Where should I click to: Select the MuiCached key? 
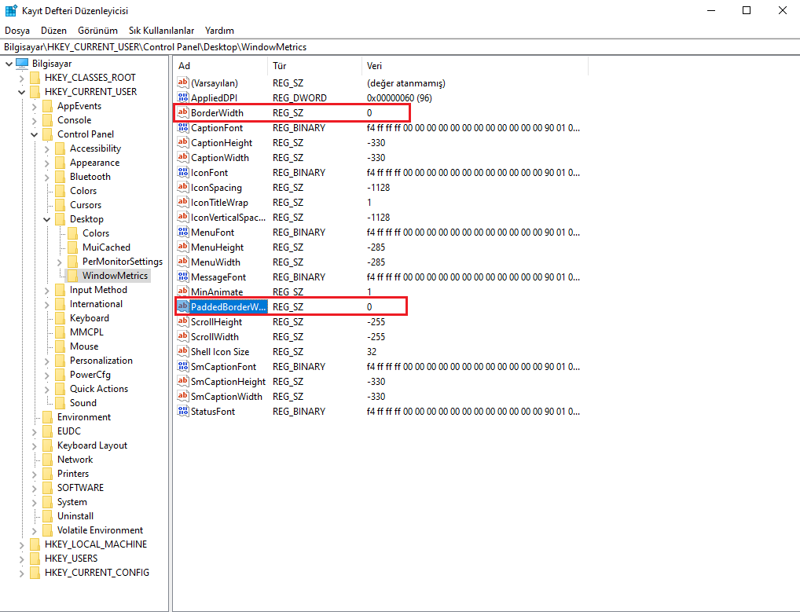point(106,247)
